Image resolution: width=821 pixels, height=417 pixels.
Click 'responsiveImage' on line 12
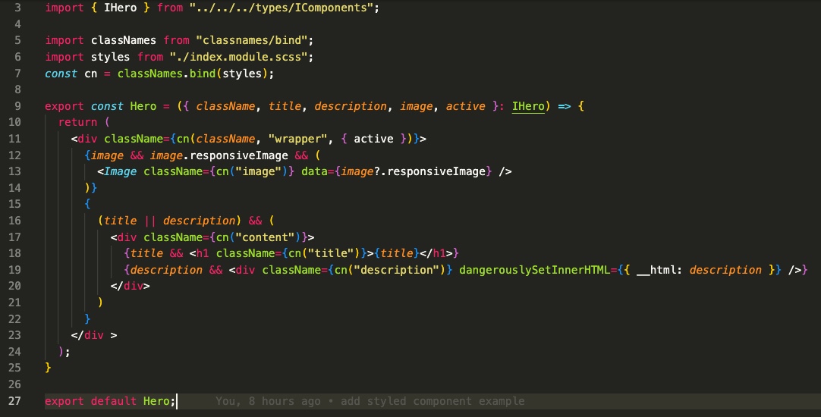coord(239,155)
